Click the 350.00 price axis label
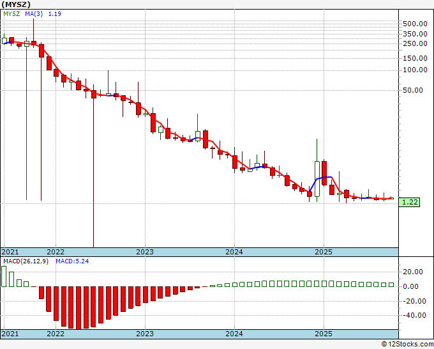This screenshot has width=434, height=349. [415, 34]
